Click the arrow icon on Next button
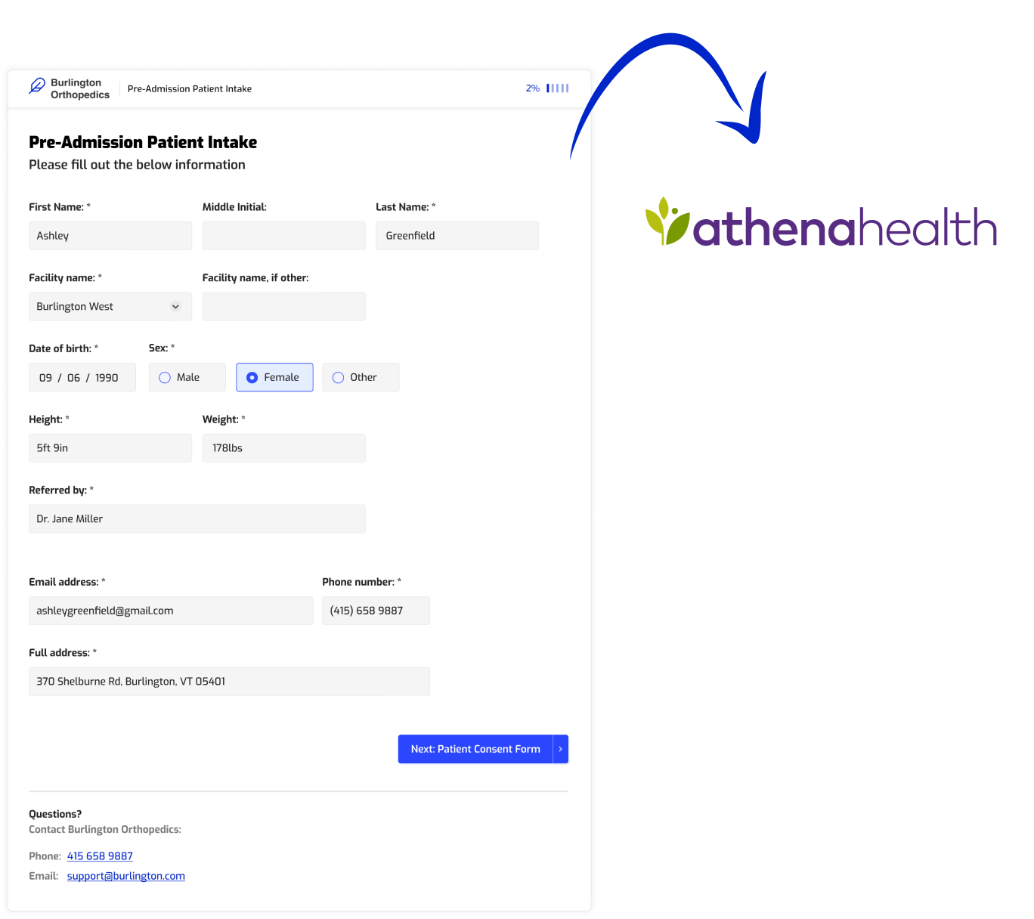Screen dimensions: 1034x919 click(x=560, y=749)
